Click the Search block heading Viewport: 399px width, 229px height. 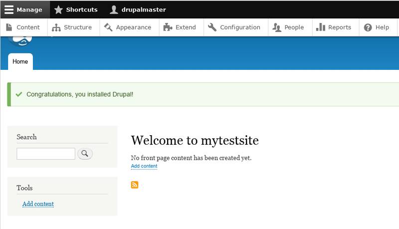pyautogui.click(x=27, y=137)
